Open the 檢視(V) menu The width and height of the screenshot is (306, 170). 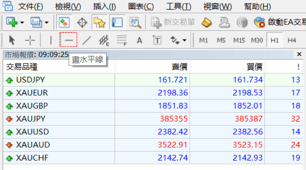click(x=67, y=6)
